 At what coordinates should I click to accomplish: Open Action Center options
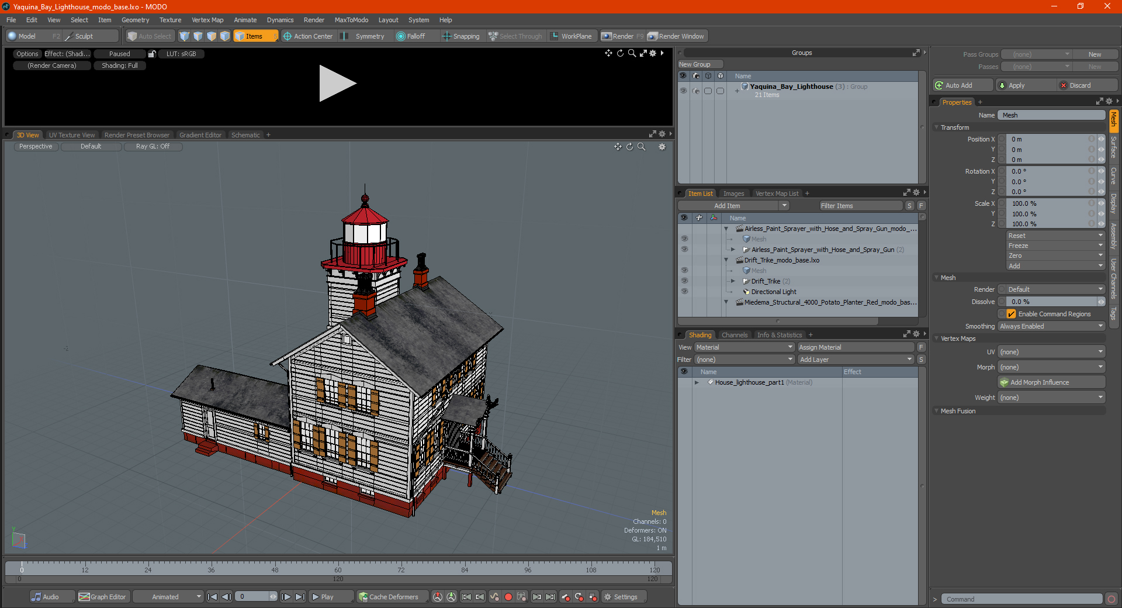tap(309, 36)
